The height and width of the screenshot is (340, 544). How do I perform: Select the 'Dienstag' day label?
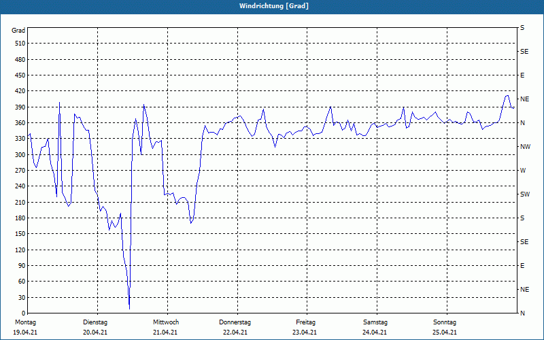(95, 322)
